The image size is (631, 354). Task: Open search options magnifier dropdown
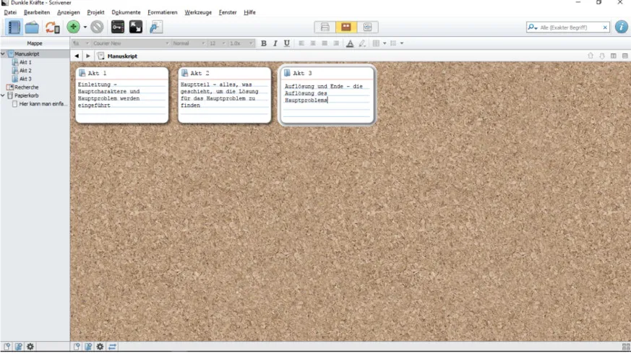[533, 27]
